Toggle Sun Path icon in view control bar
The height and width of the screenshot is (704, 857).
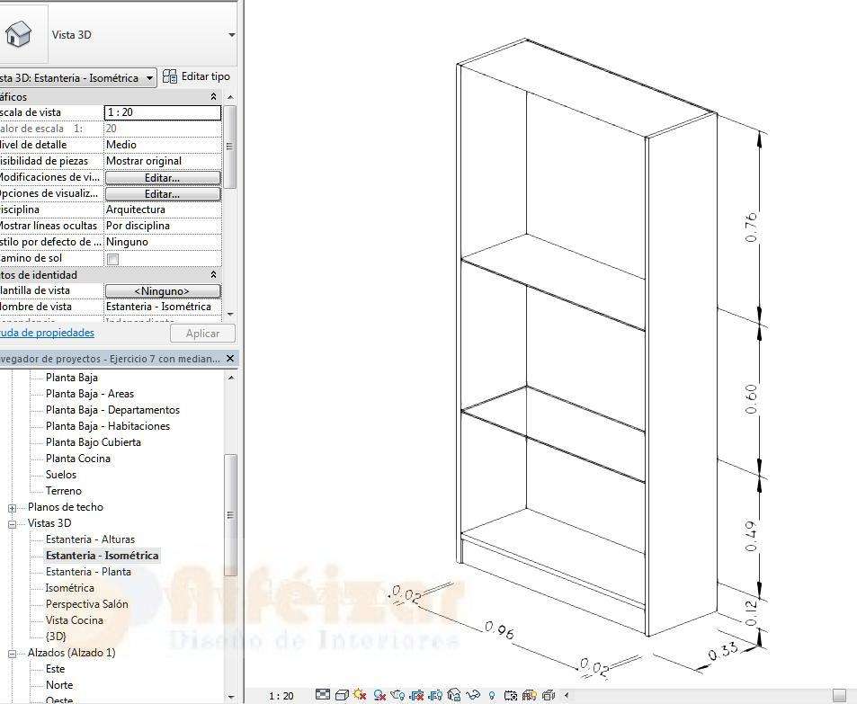click(x=360, y=695)
